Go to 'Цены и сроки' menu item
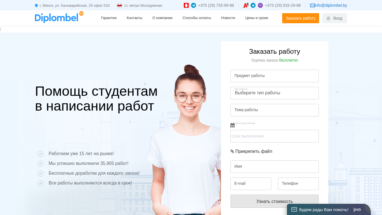 tap(257, 18)
